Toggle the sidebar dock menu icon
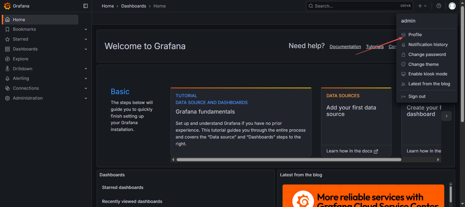 coord(85,6)
